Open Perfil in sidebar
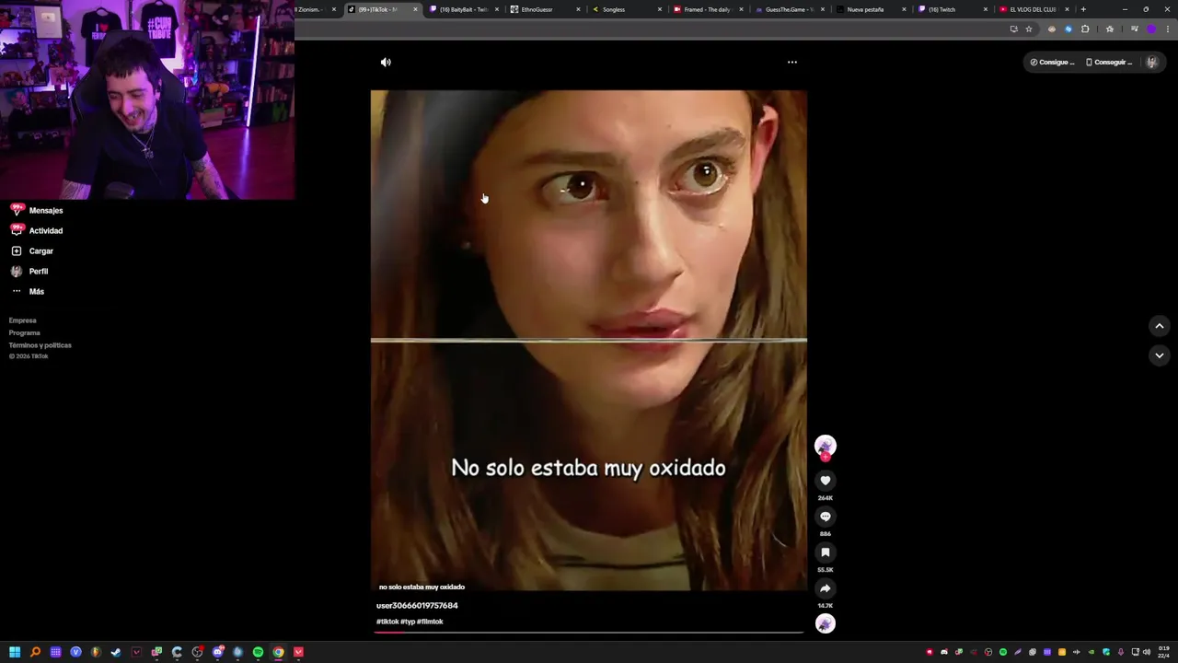 coord(29,272)
